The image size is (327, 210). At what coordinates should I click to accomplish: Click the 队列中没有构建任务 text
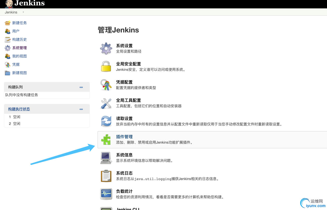click(x=22, y=95)
